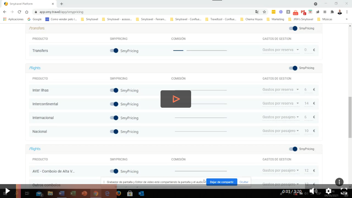The image size is (352, 198).
Task: Click the Dejar de compartir button
Action: [x=222, y=182]
